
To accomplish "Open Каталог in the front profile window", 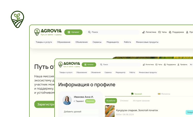I will coord(89,64).
